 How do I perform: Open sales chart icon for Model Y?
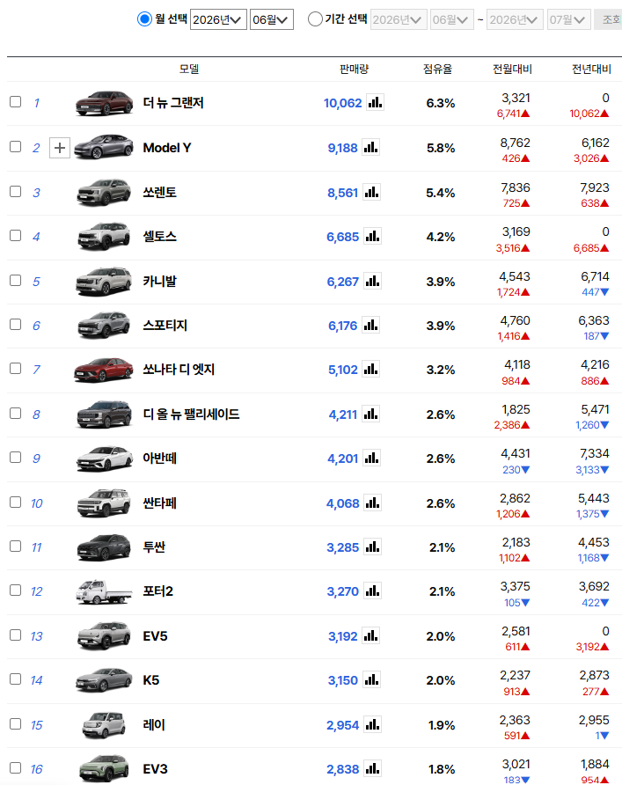pyautogui.click(x=370, y=147)
